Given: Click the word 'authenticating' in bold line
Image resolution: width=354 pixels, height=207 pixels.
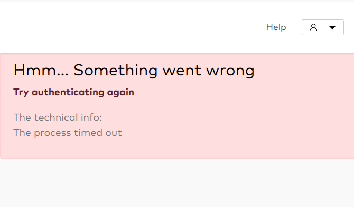Looking at the screenshot, I should (x=68, y=92).
